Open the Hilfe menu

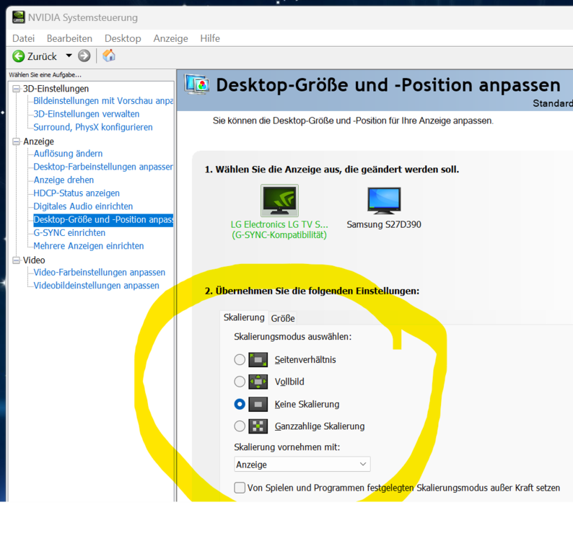[x=210, y=38]
